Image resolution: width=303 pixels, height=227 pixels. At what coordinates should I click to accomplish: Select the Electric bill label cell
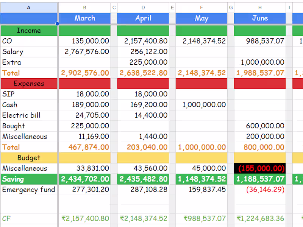tap(29, 115)
